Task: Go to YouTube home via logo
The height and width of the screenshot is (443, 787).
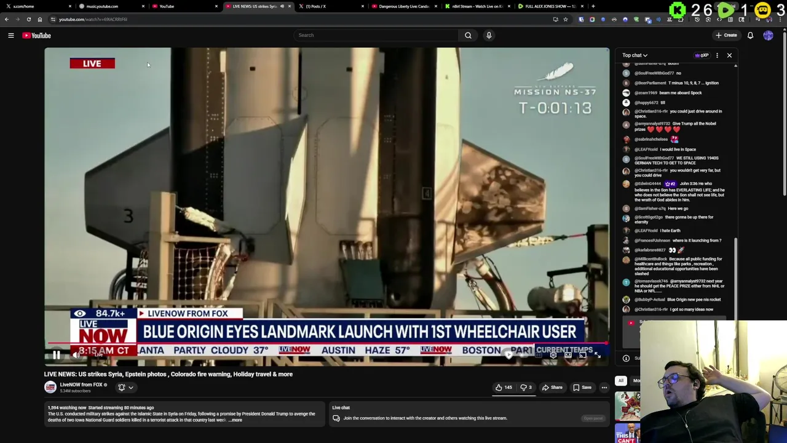Action: (36, 35)
